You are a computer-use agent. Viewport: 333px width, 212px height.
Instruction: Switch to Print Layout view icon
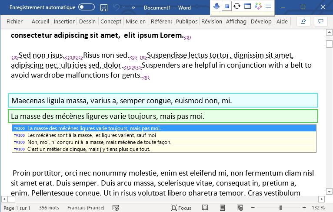point(222,208)
